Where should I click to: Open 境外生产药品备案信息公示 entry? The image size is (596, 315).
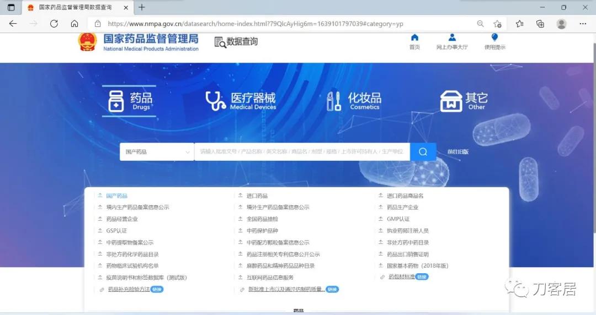(278, 207)
